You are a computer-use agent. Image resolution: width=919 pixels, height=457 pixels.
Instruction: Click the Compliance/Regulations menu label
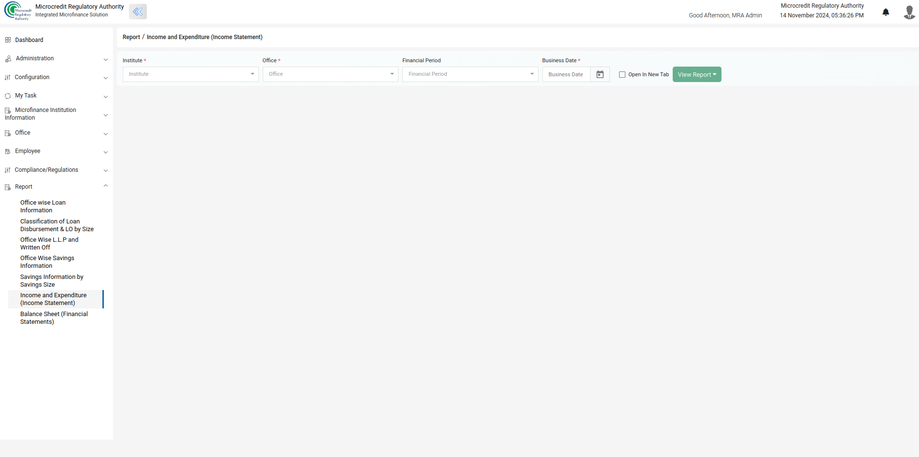pos(46,170)
